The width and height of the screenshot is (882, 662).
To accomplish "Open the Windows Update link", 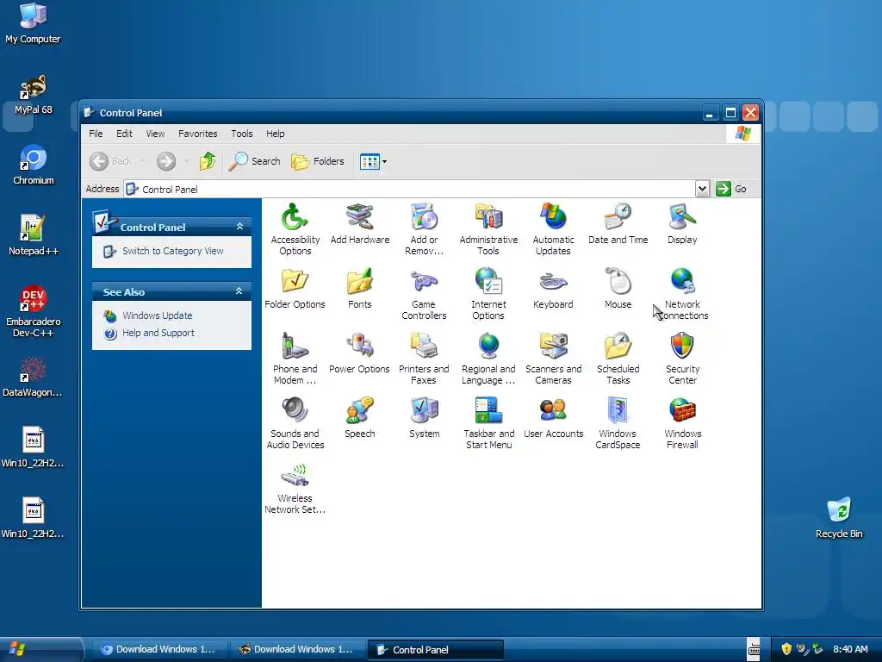I will coord(157,315).
